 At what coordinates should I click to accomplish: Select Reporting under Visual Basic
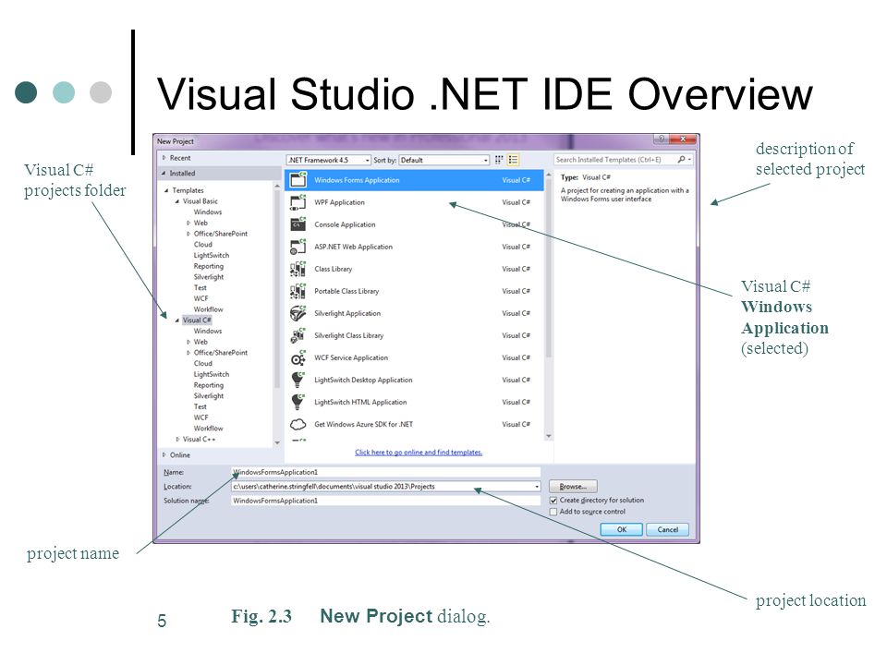[209, 266]
